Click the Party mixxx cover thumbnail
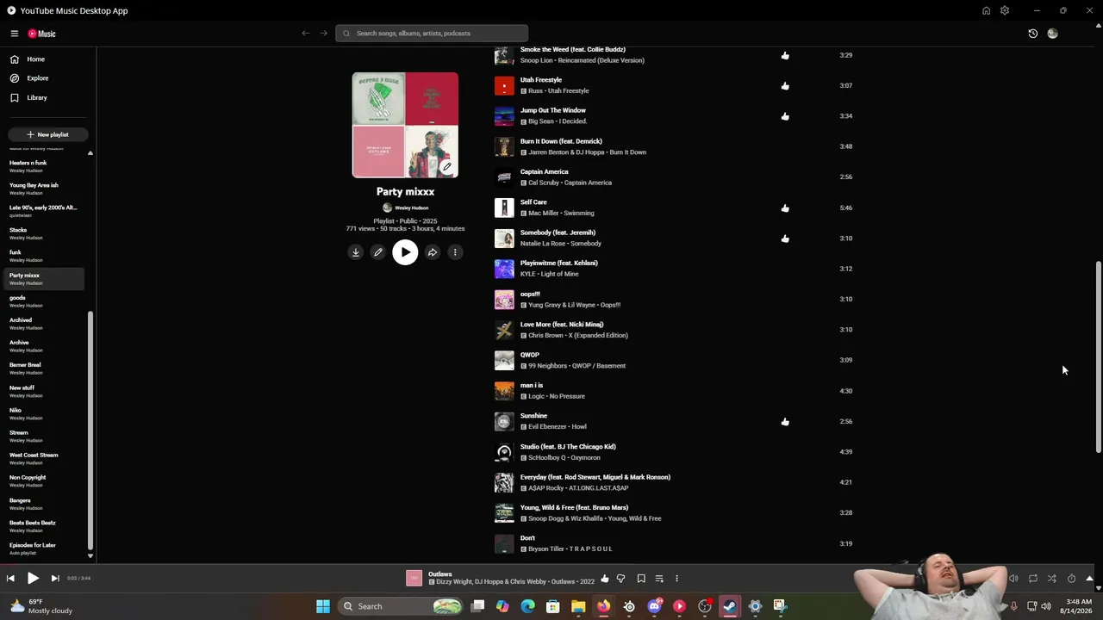Viewport: 1103px width, 620px height. click(405, 125)
